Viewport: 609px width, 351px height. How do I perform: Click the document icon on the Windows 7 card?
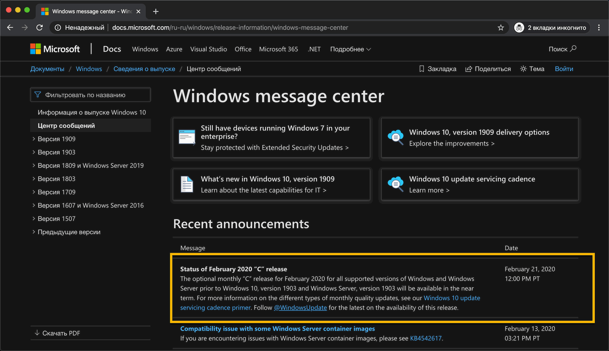coord(187,138)
